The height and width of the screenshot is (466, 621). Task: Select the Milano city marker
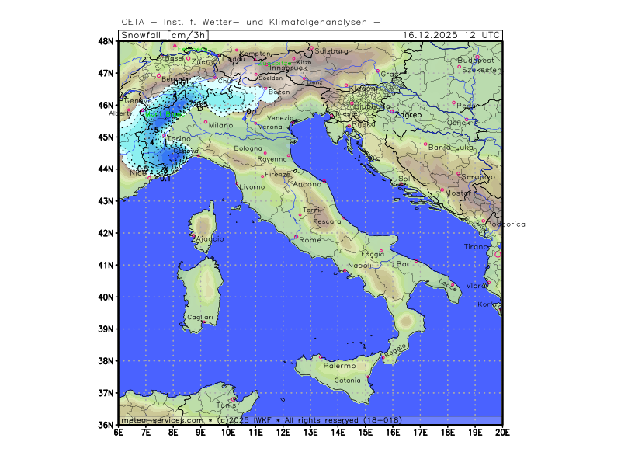click(206, 122)
